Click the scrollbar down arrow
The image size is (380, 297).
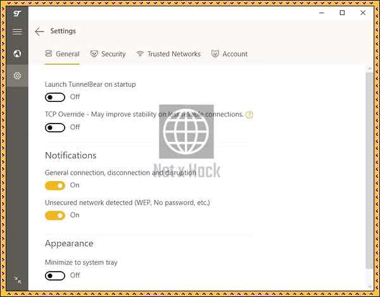[x=370, y=287]
